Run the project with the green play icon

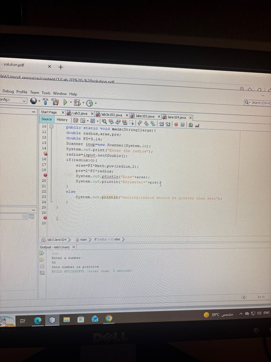coord(65,103)
